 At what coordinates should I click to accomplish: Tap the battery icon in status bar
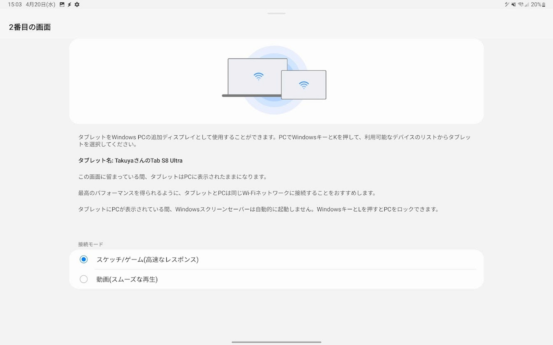pos(543,5)
